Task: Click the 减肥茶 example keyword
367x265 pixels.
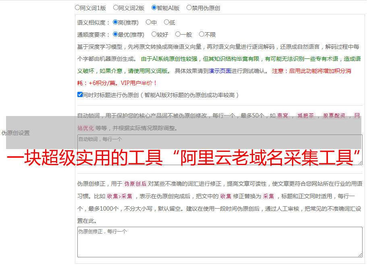Action: [306, 116]
